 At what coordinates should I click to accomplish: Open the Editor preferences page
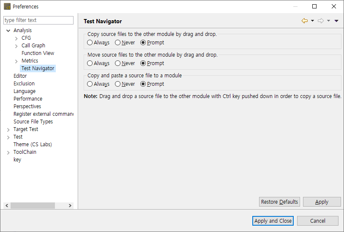pyautogui.click(x=20, y=76)
